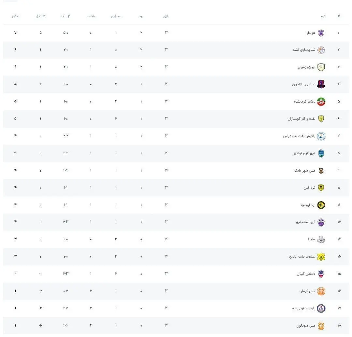Image resolution: width=352 pixels, height=337 pixels.
Task: Click the هوادار team logo
Action: point(321,33)
